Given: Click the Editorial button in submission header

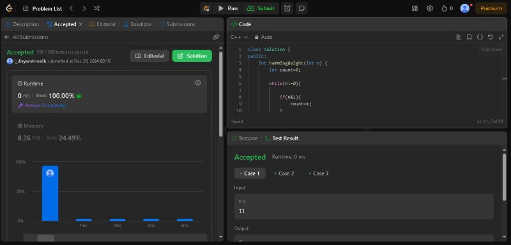Looking at the screenshot, I should coord(149,56).
